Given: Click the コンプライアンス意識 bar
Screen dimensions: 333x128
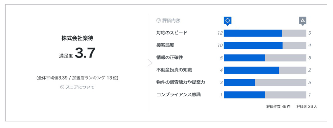Looking at the screenshot, I should [x=265, y=95].
